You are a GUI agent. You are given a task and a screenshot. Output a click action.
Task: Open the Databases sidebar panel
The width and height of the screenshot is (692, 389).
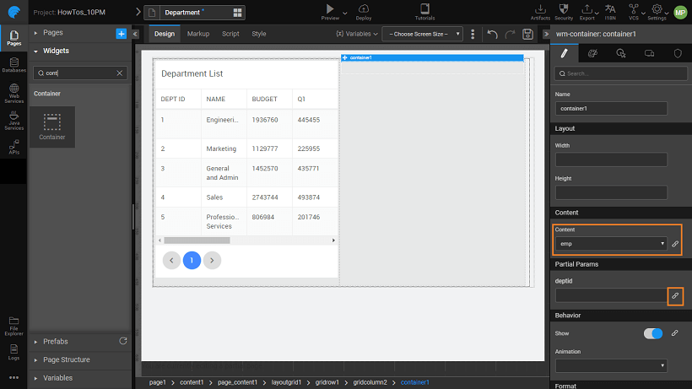click(x=14, y=64)
